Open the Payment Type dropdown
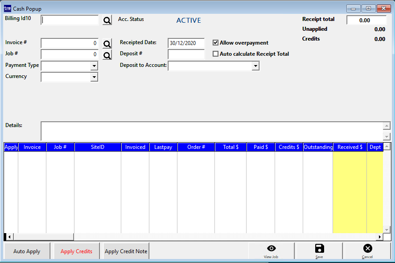The height and width of the screenshot is (263, 395). coord(94,66)
